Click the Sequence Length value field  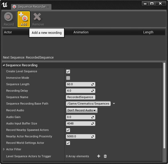[x=78, y=84]
